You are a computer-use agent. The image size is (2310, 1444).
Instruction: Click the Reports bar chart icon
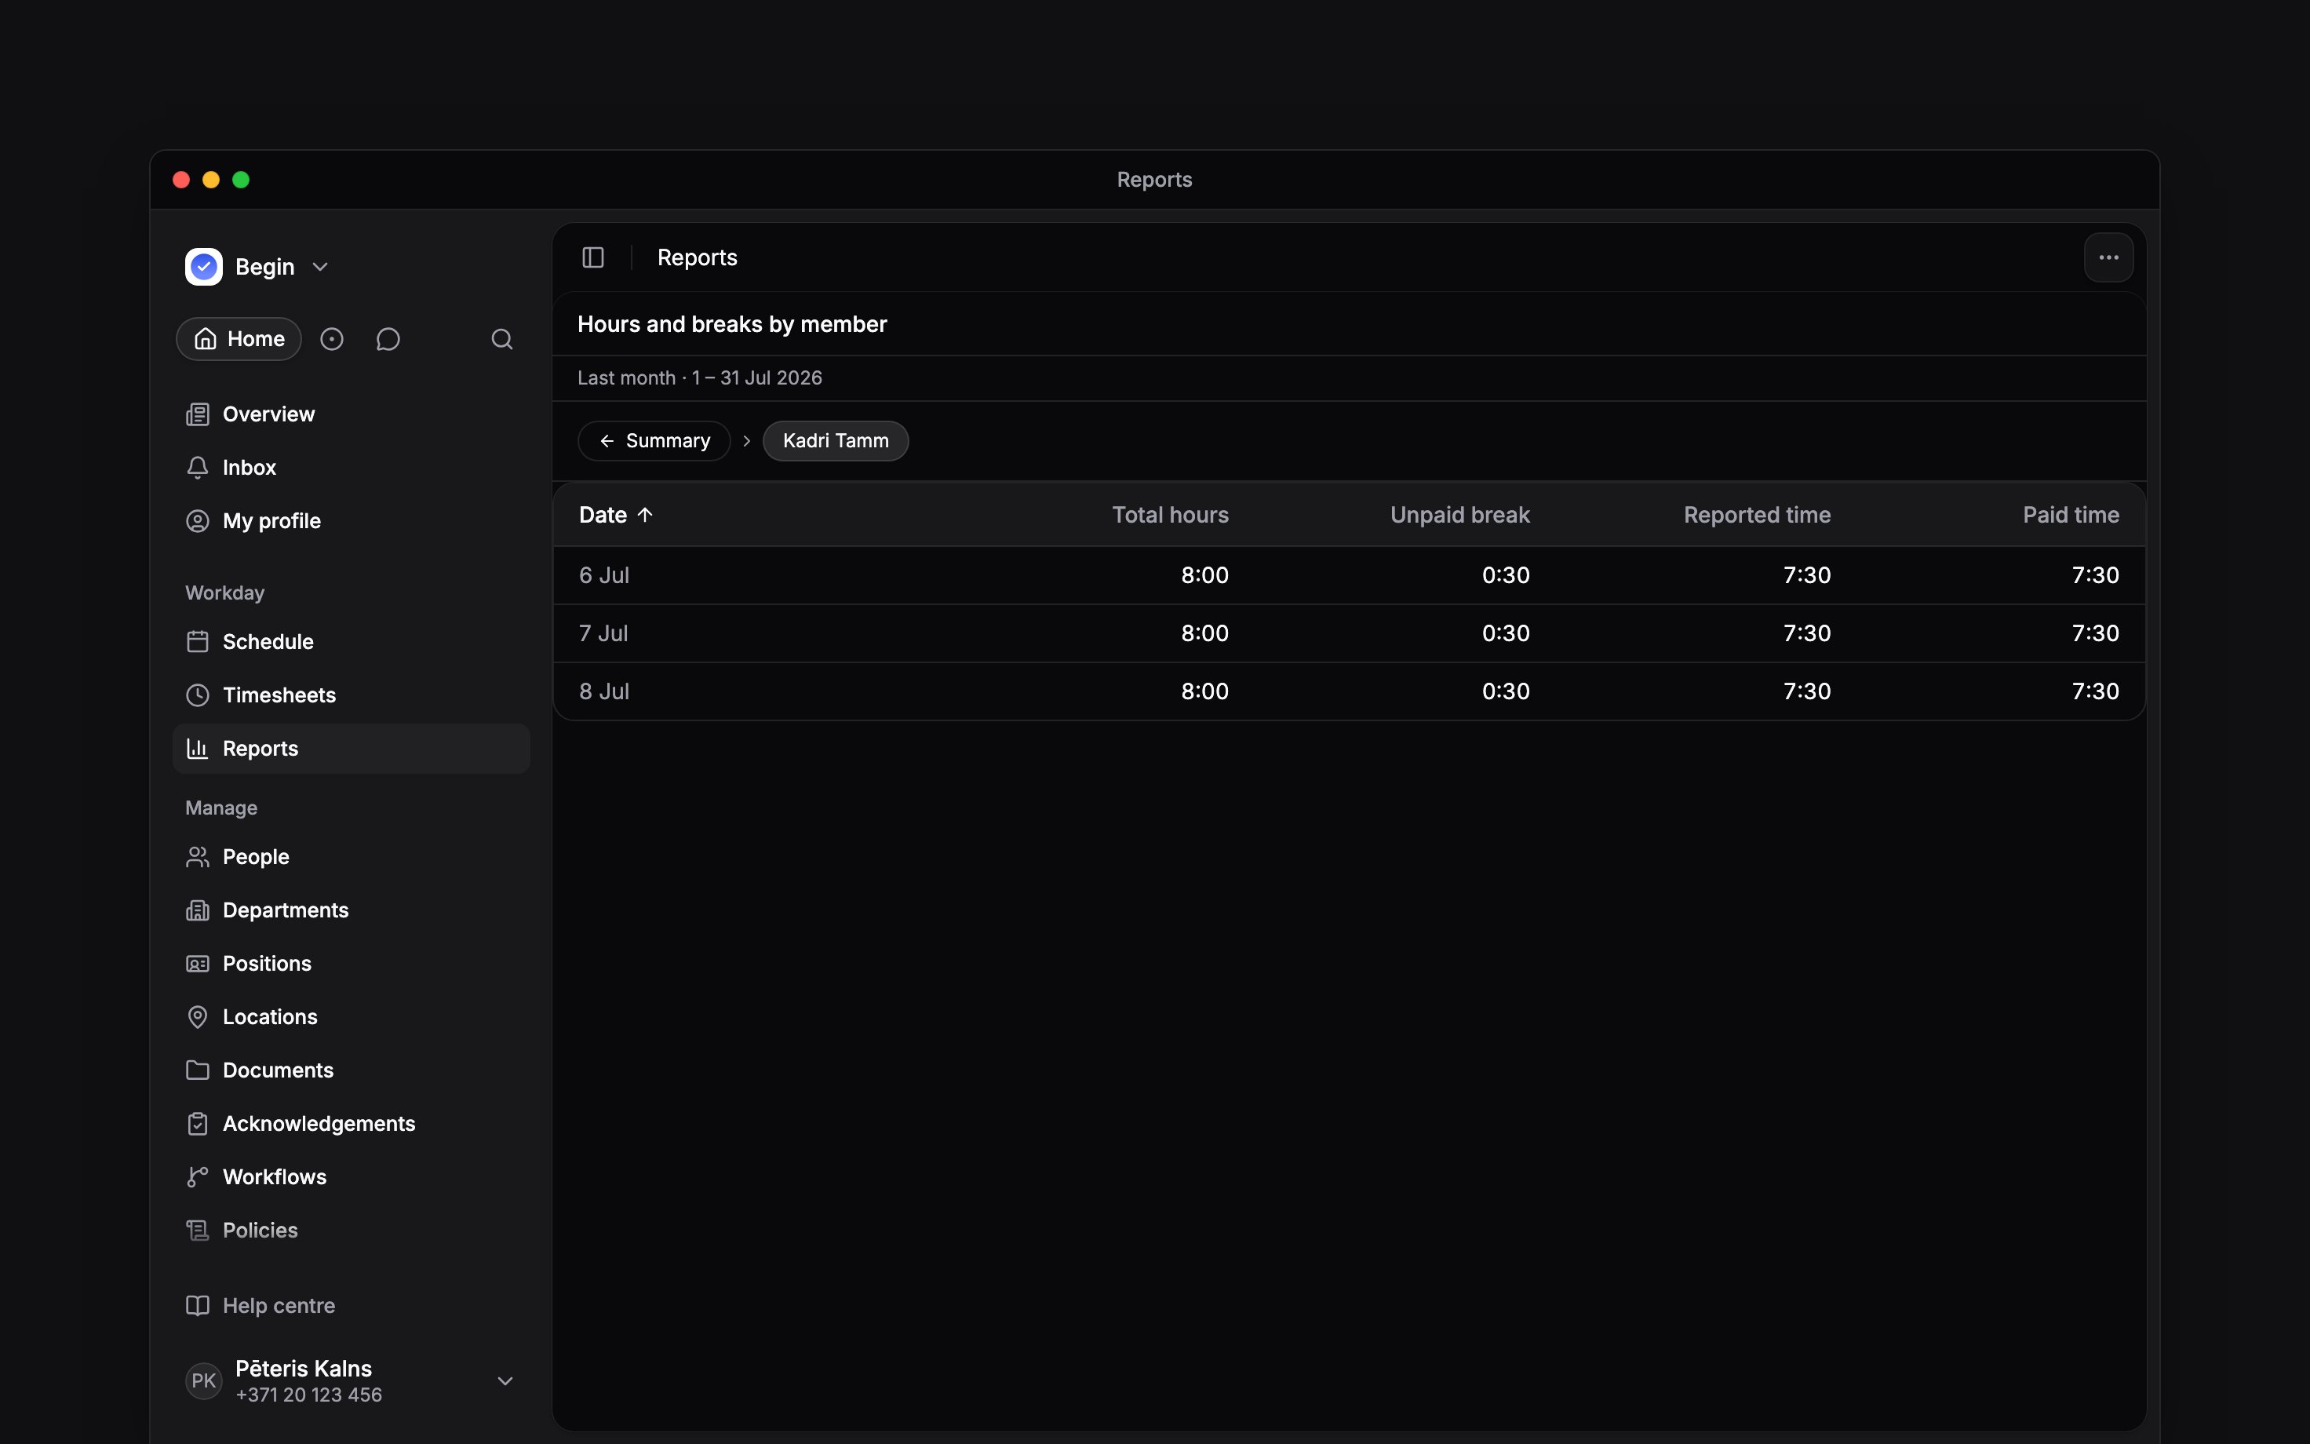[198, 749]
